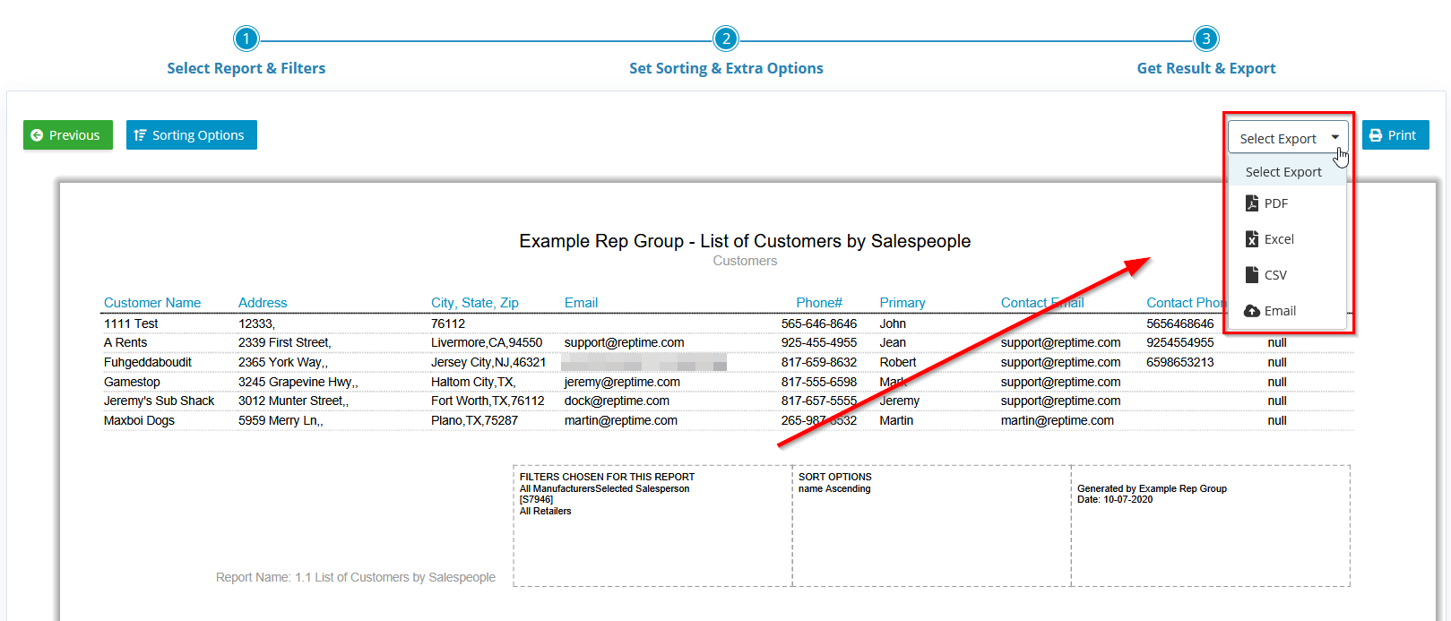
Task: Click the Phone# column header
Action: coord(818,303)
